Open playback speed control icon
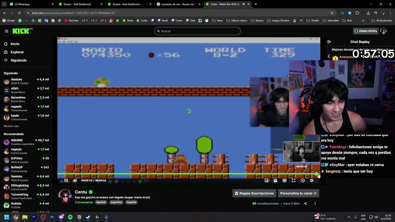This screenshot has width=395, height=222. [302, 181]
